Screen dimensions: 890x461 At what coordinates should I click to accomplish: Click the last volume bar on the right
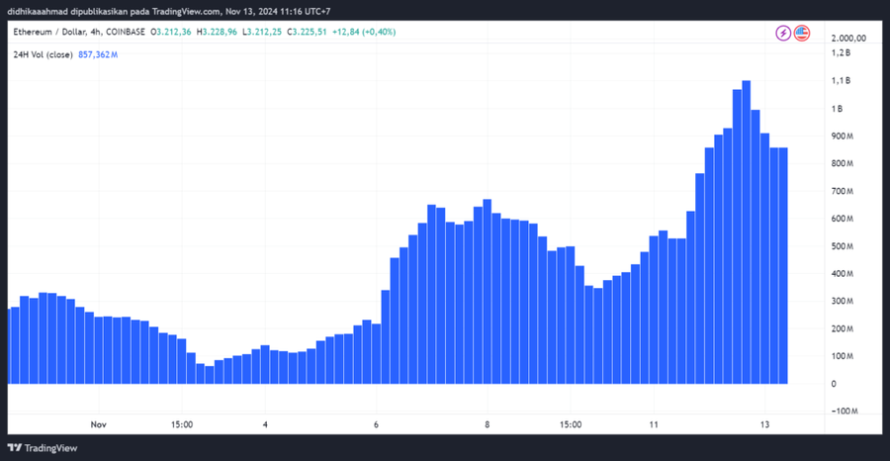[x=783, y=265]
